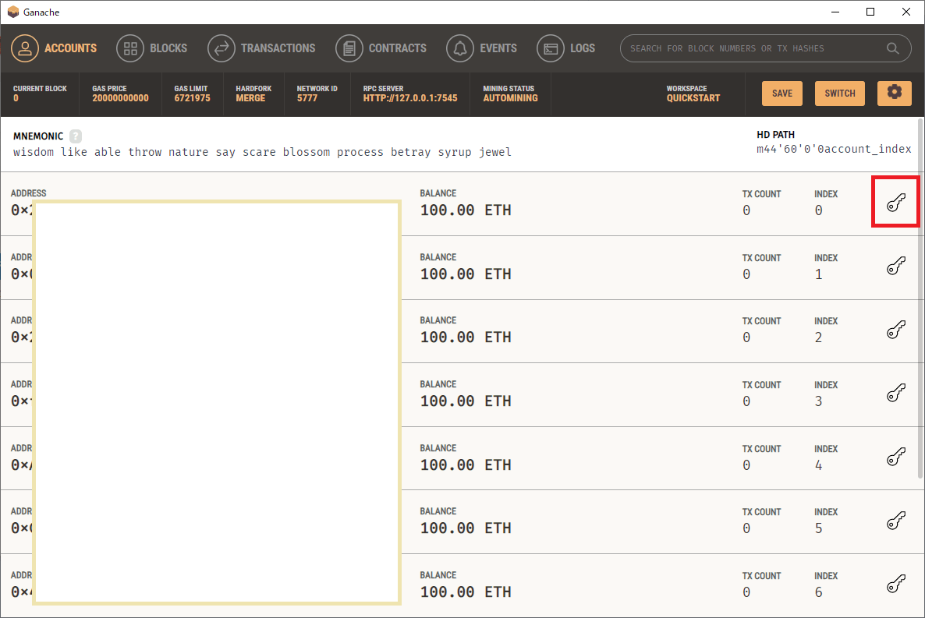Click the mnemonic help question mark

pos(76,136)
